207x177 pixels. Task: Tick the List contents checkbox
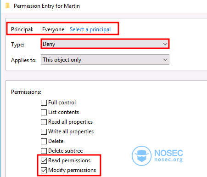(44, 112)
